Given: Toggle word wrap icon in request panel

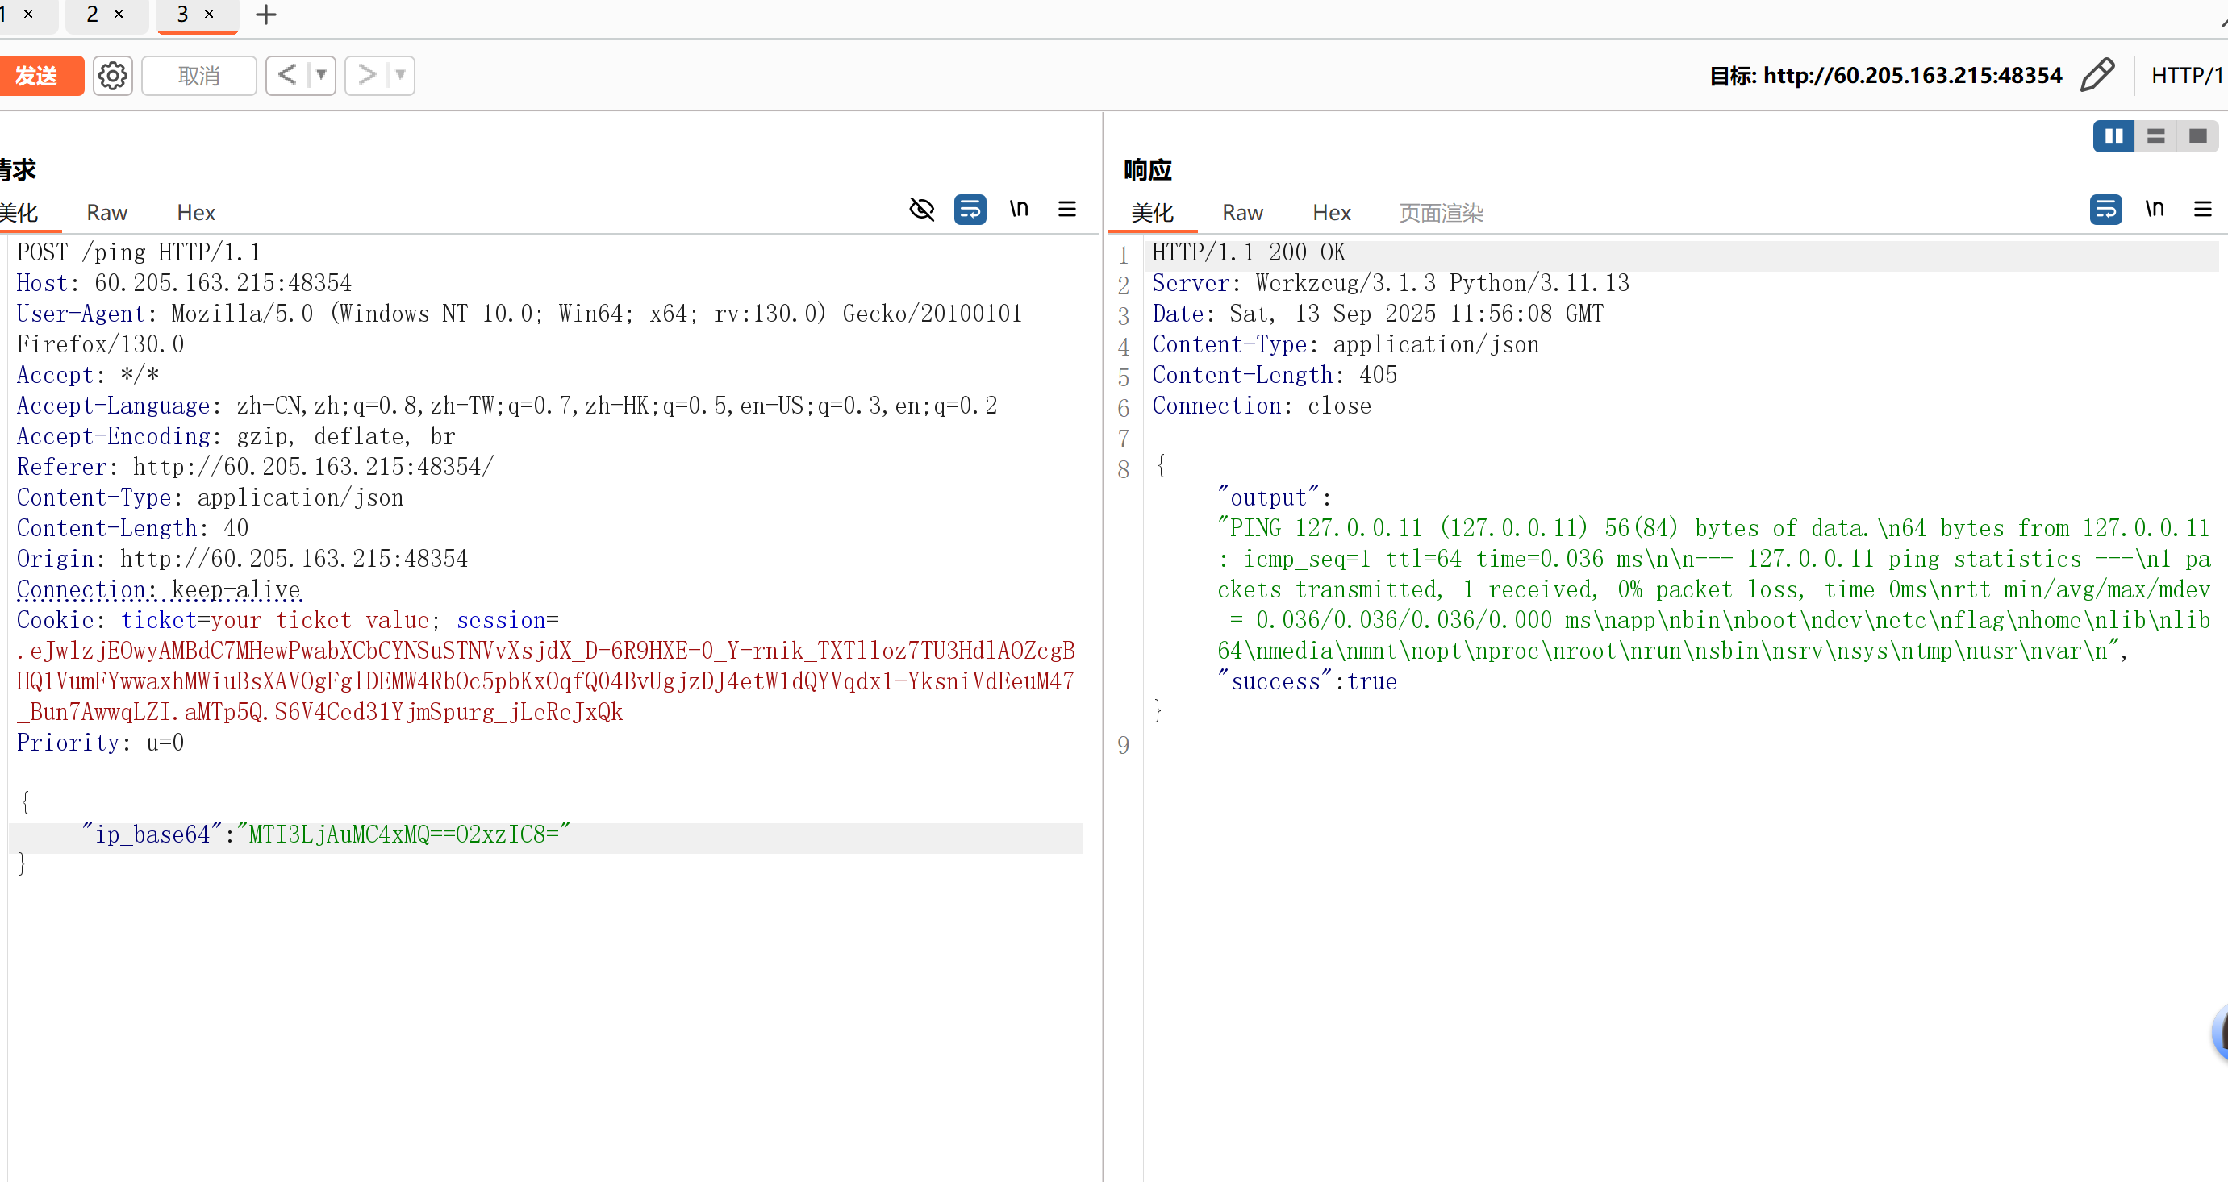Looking at the screenshot, I should [x=970, y=210].
